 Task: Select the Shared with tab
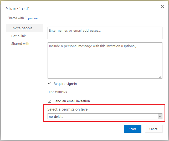(20, 43)
